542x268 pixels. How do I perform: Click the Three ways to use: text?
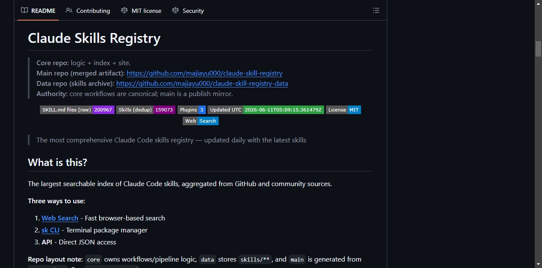(x=57, y=201)
